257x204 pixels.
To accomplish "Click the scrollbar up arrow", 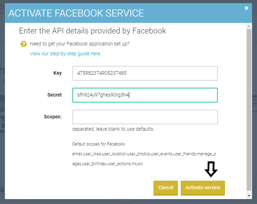I will (249, 26).
